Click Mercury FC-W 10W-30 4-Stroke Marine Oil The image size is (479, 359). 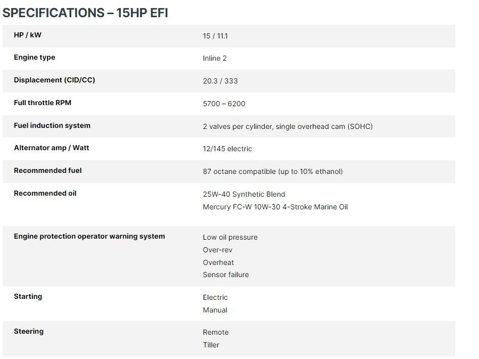275,207
